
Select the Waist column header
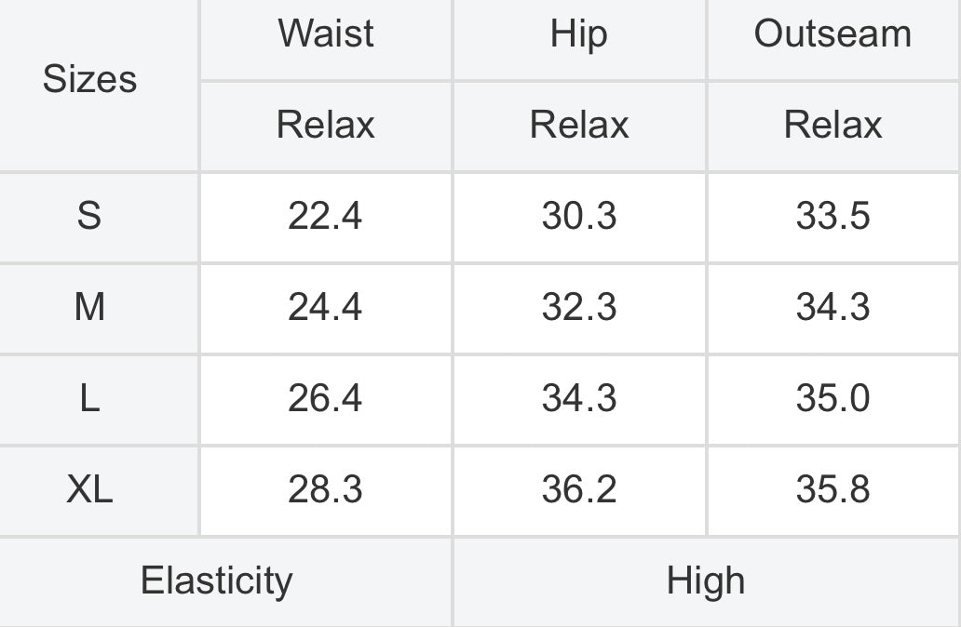point(325,34)
